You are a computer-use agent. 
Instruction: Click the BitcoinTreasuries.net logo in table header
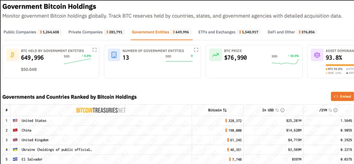(101, 110)
